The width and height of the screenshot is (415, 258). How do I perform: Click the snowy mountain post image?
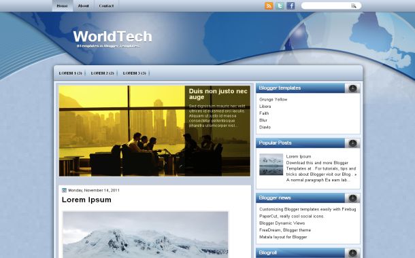pos(146,234)
